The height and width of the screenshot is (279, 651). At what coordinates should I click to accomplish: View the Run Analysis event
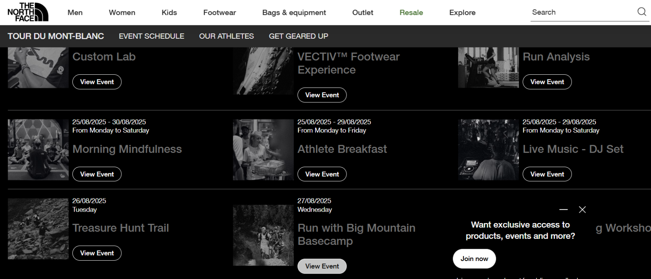547,82
